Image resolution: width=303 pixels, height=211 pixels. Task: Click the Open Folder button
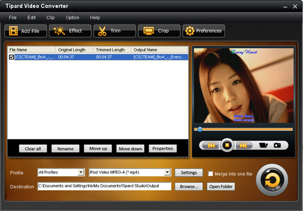221,186
